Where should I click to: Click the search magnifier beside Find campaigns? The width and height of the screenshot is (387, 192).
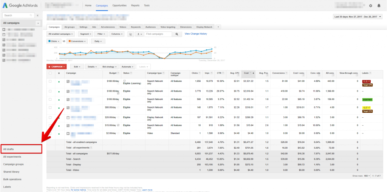[x=177, y=34]
